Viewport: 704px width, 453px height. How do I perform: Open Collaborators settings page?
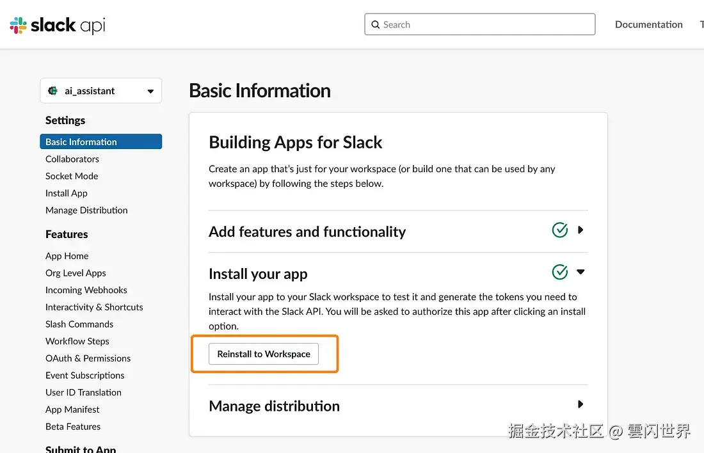[x=72, y=159]
